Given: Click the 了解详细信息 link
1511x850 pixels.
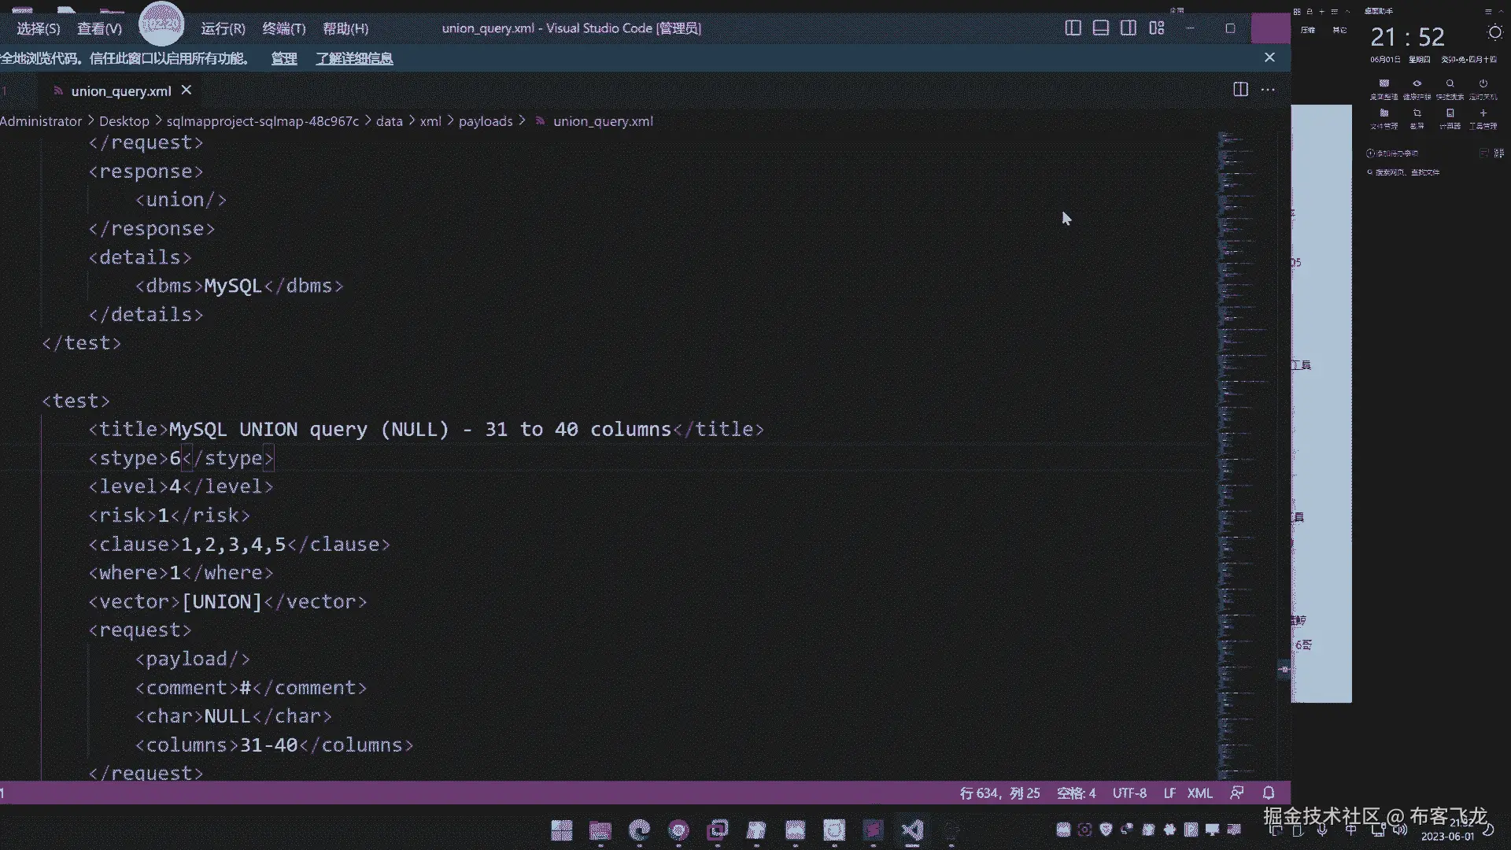Looking at the screenshot, I should (354, 58).
